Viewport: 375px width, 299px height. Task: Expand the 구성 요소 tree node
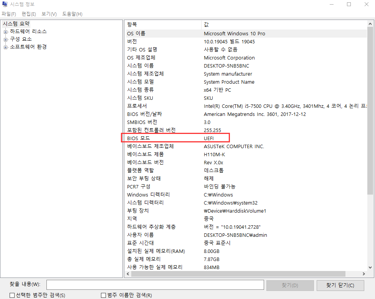pyautogui.click(x=6, y=39)
